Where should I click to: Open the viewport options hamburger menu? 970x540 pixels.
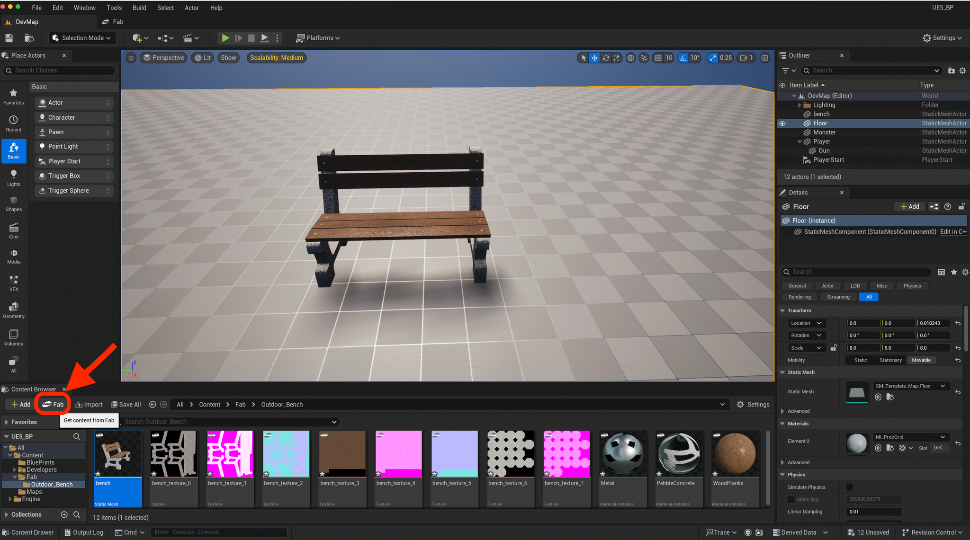tap(131, 58)
